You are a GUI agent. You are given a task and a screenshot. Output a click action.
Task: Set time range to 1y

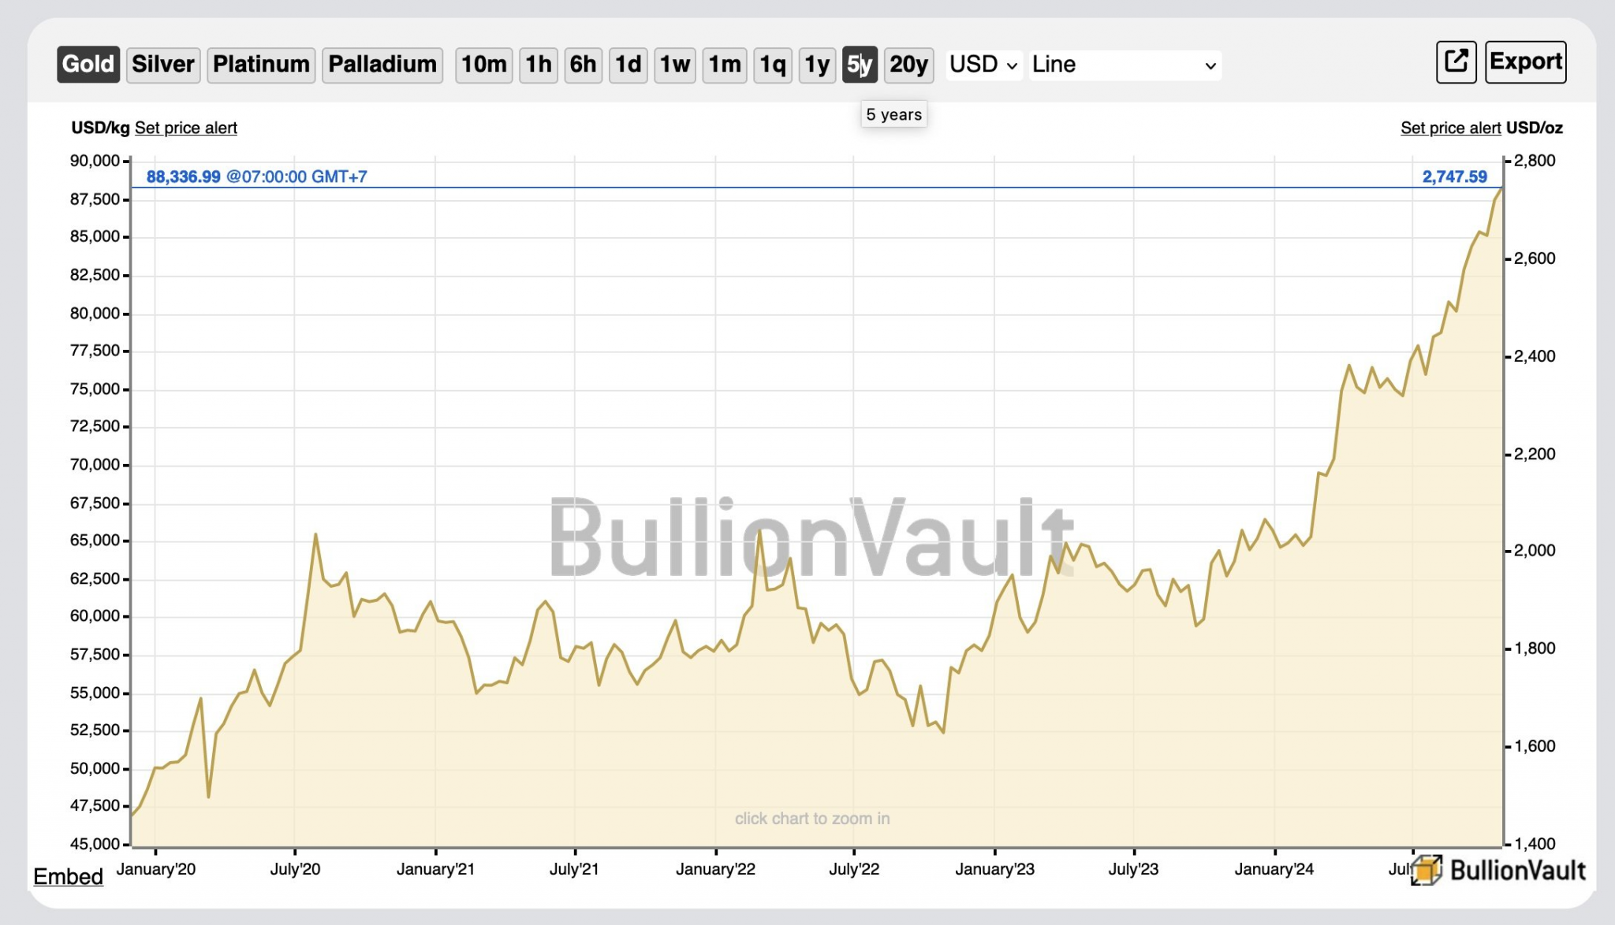point(817,65)
